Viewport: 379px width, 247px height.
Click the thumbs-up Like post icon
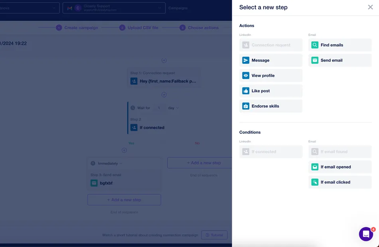click(246, 91)
